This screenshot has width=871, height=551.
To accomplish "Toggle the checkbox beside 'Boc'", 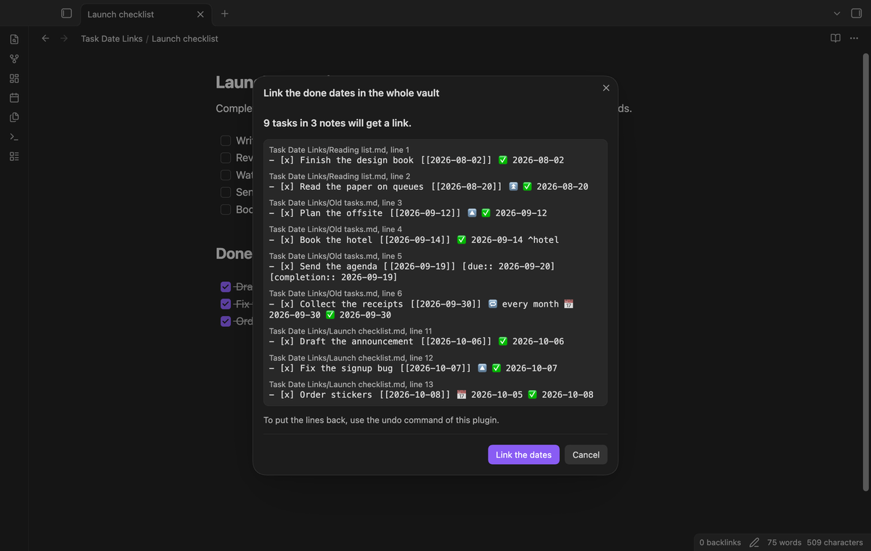I will tap(226, 210).
